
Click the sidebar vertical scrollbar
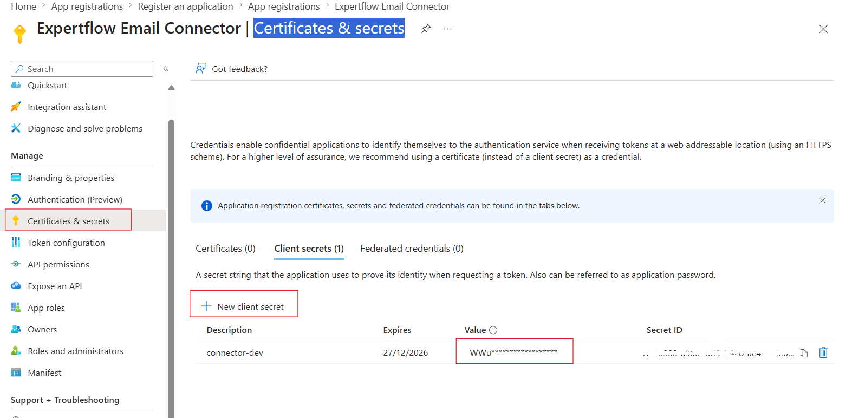(172, 268)
